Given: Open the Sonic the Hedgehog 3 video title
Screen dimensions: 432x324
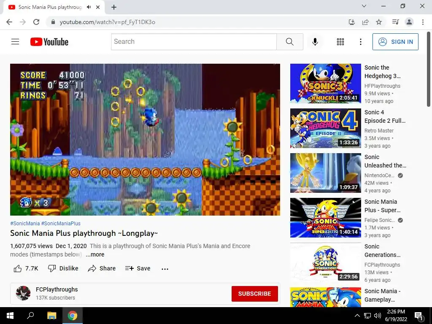Looking at the screenshot, I should 383,72.
